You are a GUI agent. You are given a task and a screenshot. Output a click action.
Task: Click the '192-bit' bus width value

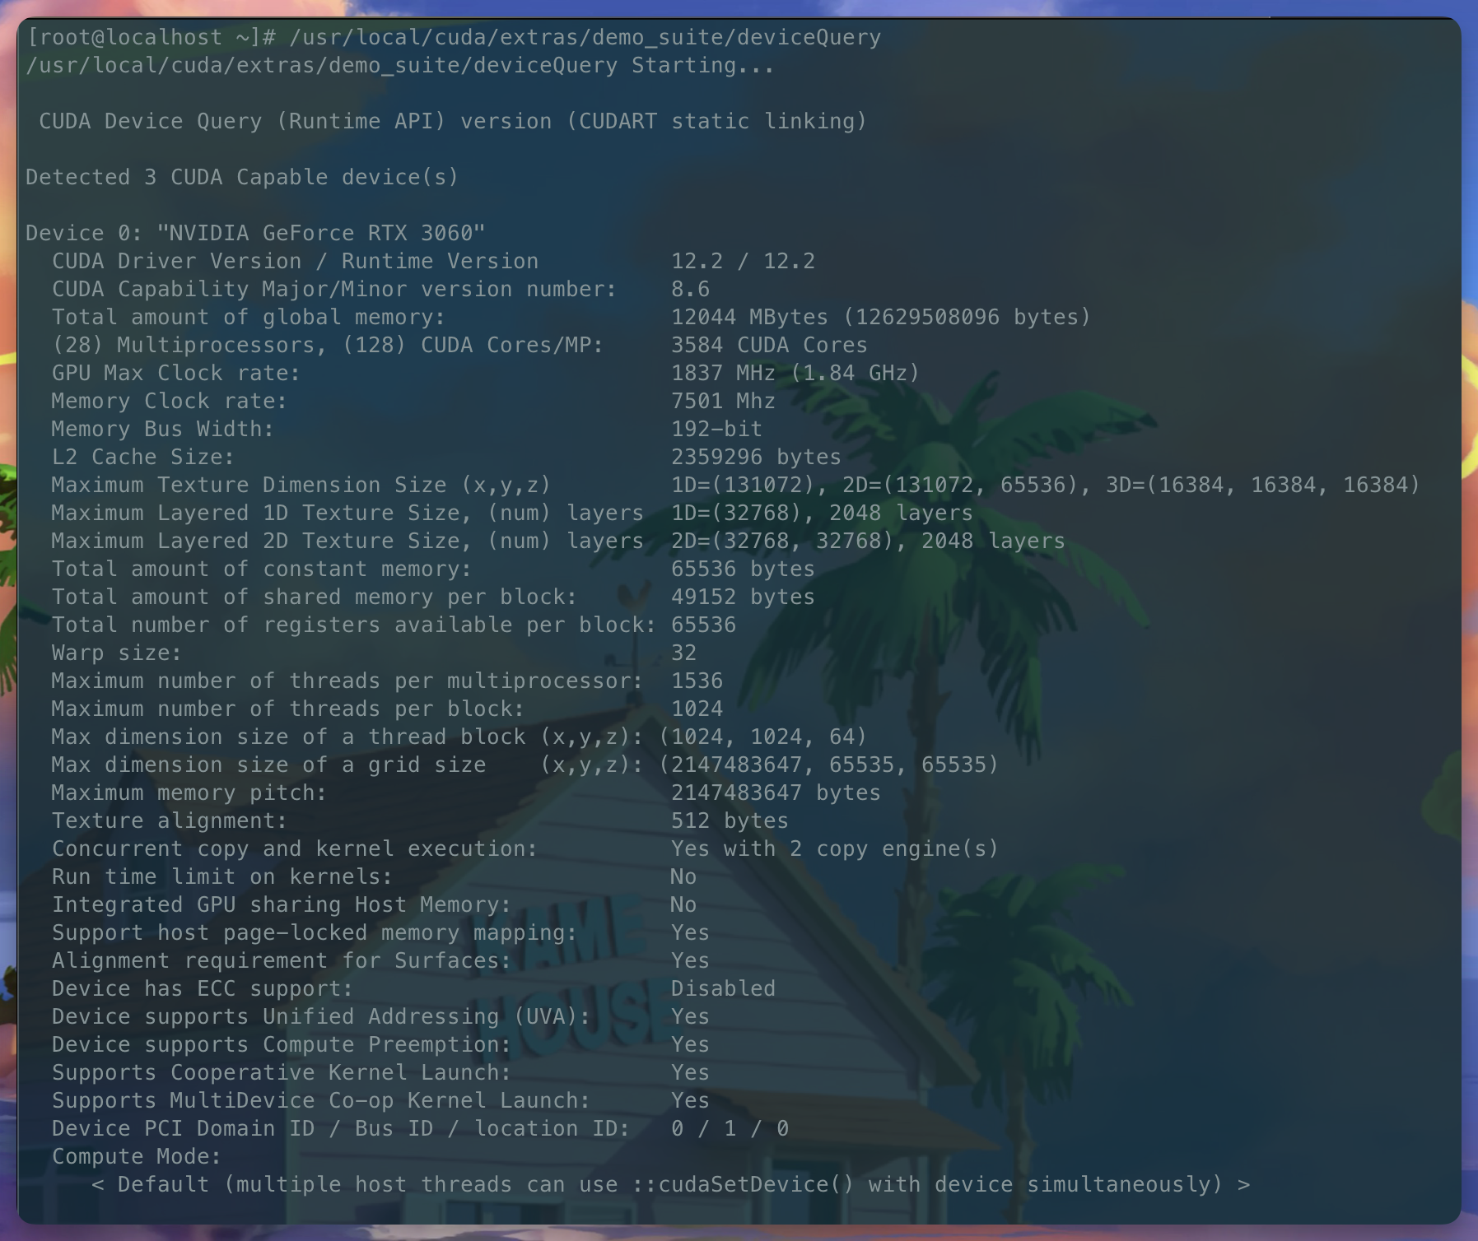(x=716, y=430)
